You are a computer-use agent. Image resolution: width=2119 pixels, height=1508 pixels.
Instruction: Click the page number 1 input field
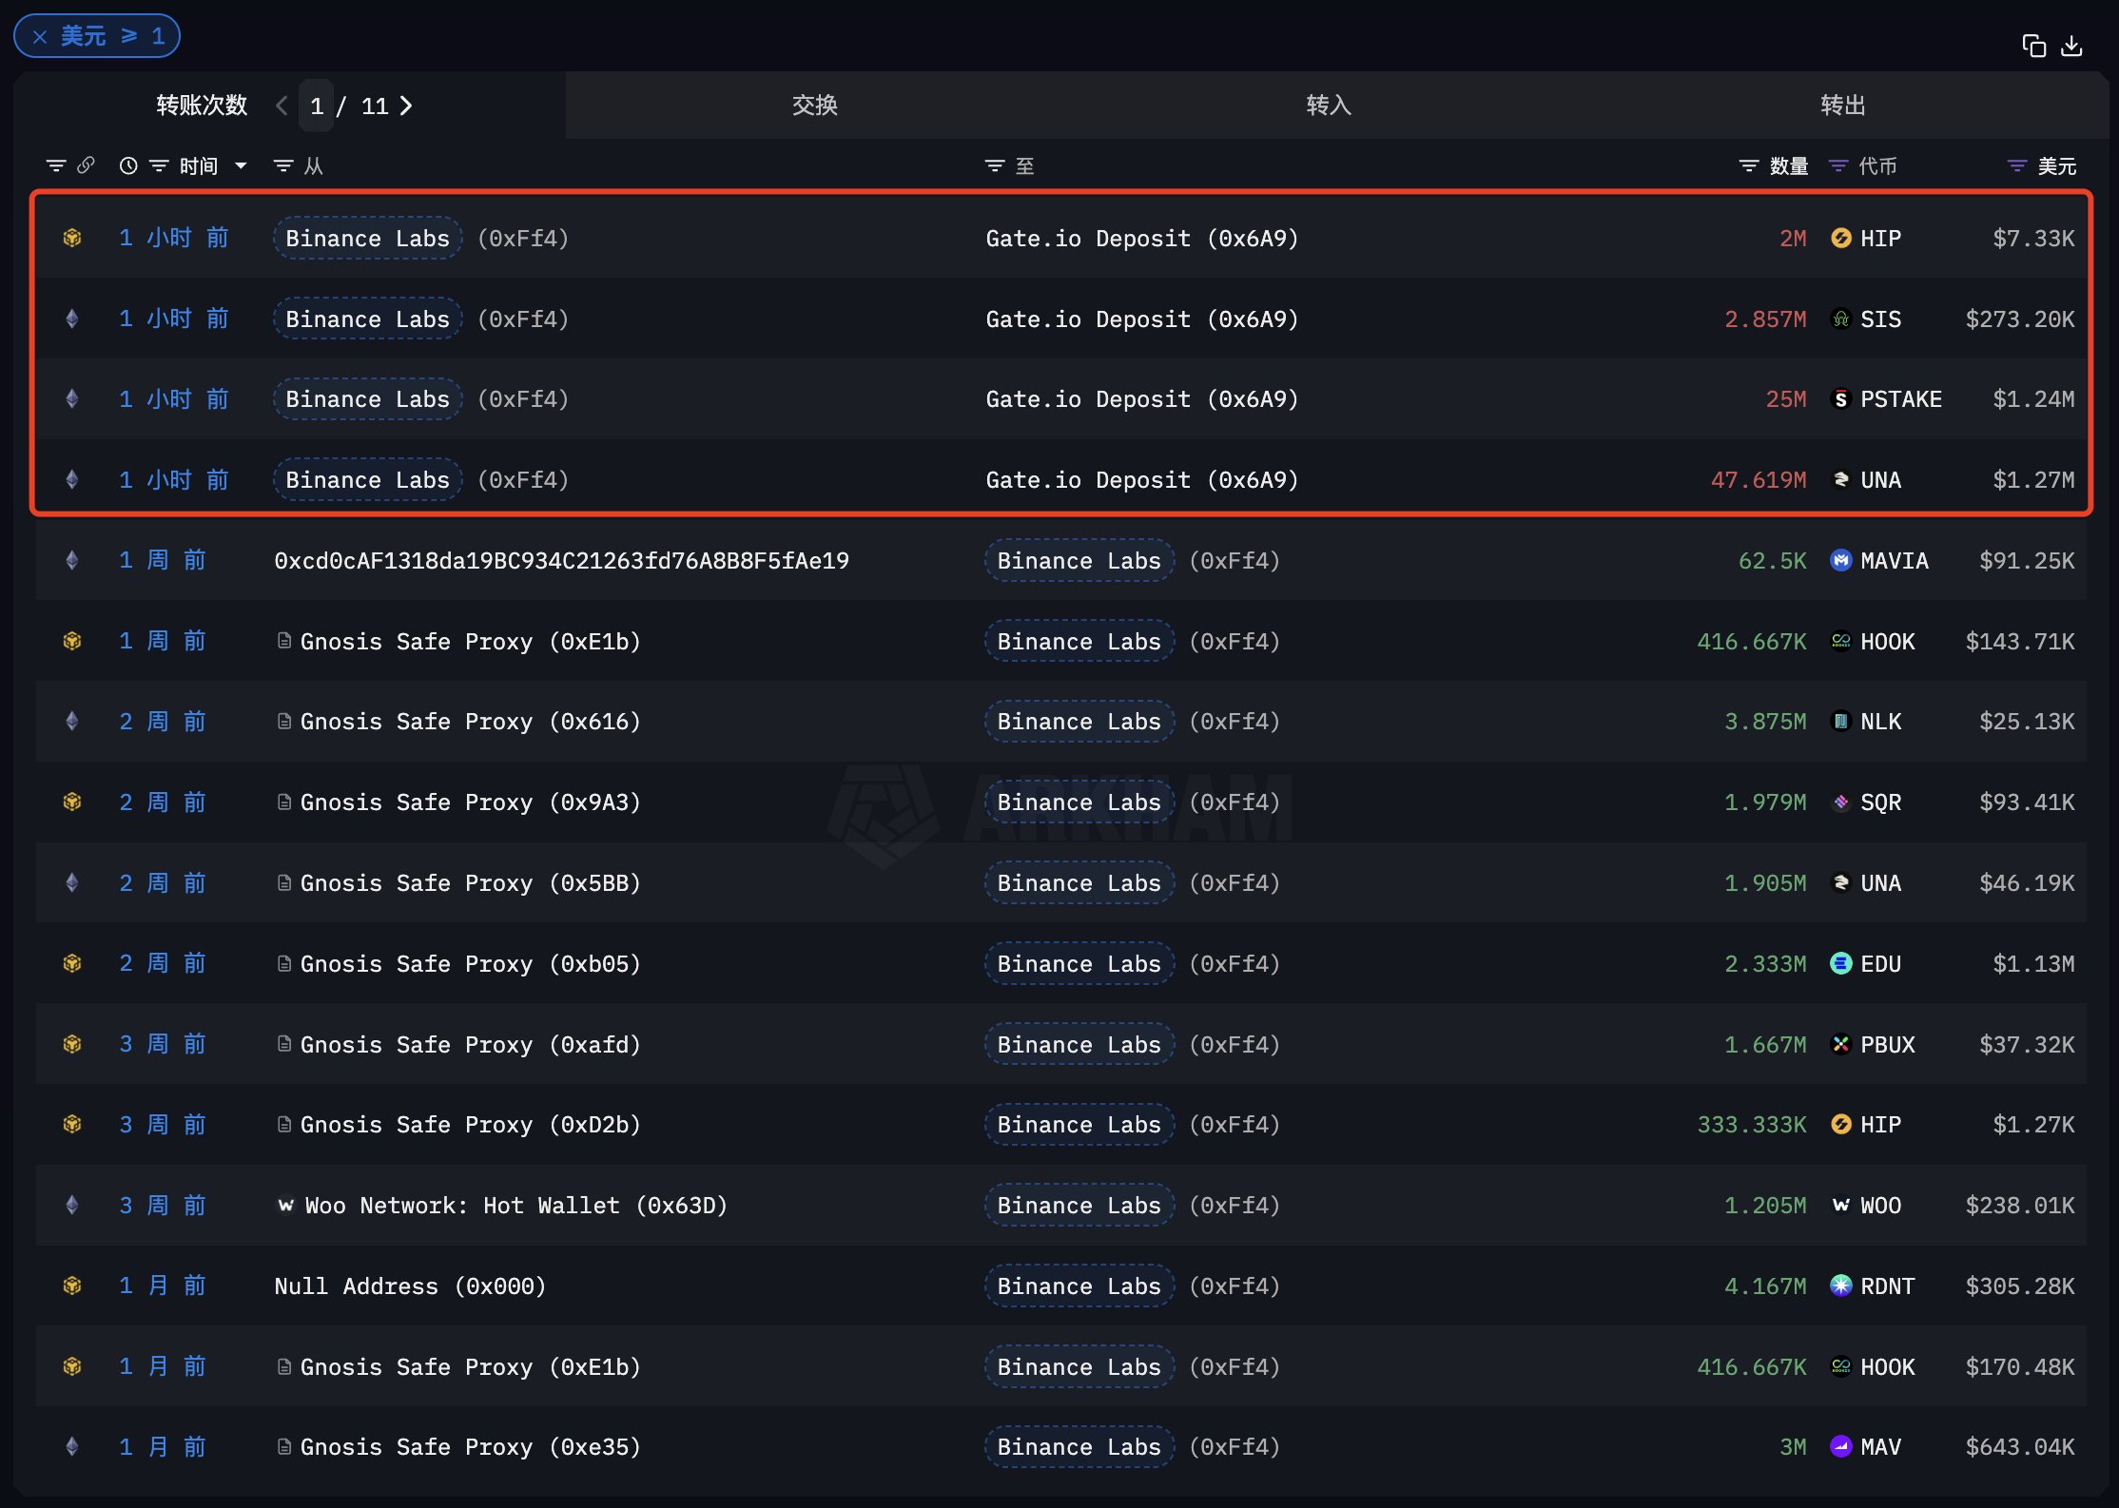[x=317, y=106]
